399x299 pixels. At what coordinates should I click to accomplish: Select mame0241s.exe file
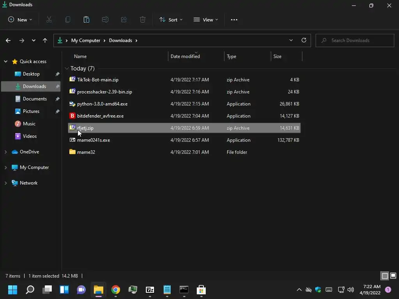[x=184, y=140]
